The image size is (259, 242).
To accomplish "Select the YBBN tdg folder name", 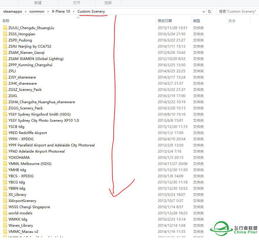I will click(17, 188).
